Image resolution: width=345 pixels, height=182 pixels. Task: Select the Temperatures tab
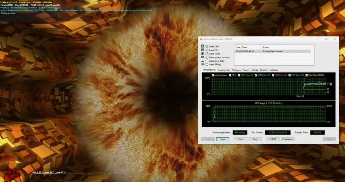tap(209, 70)
